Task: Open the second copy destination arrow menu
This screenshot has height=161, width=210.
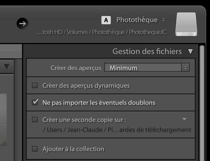Action: [184, 119]
